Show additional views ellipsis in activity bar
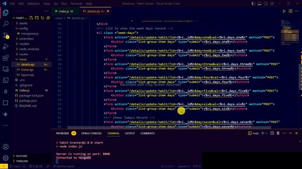Viewport: 302px width, 169px height. [5, 125]
